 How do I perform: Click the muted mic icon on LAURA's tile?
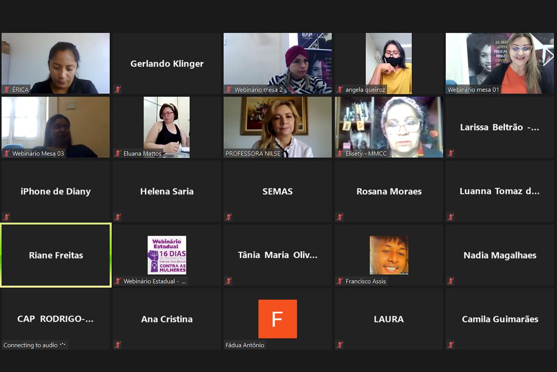340,345
